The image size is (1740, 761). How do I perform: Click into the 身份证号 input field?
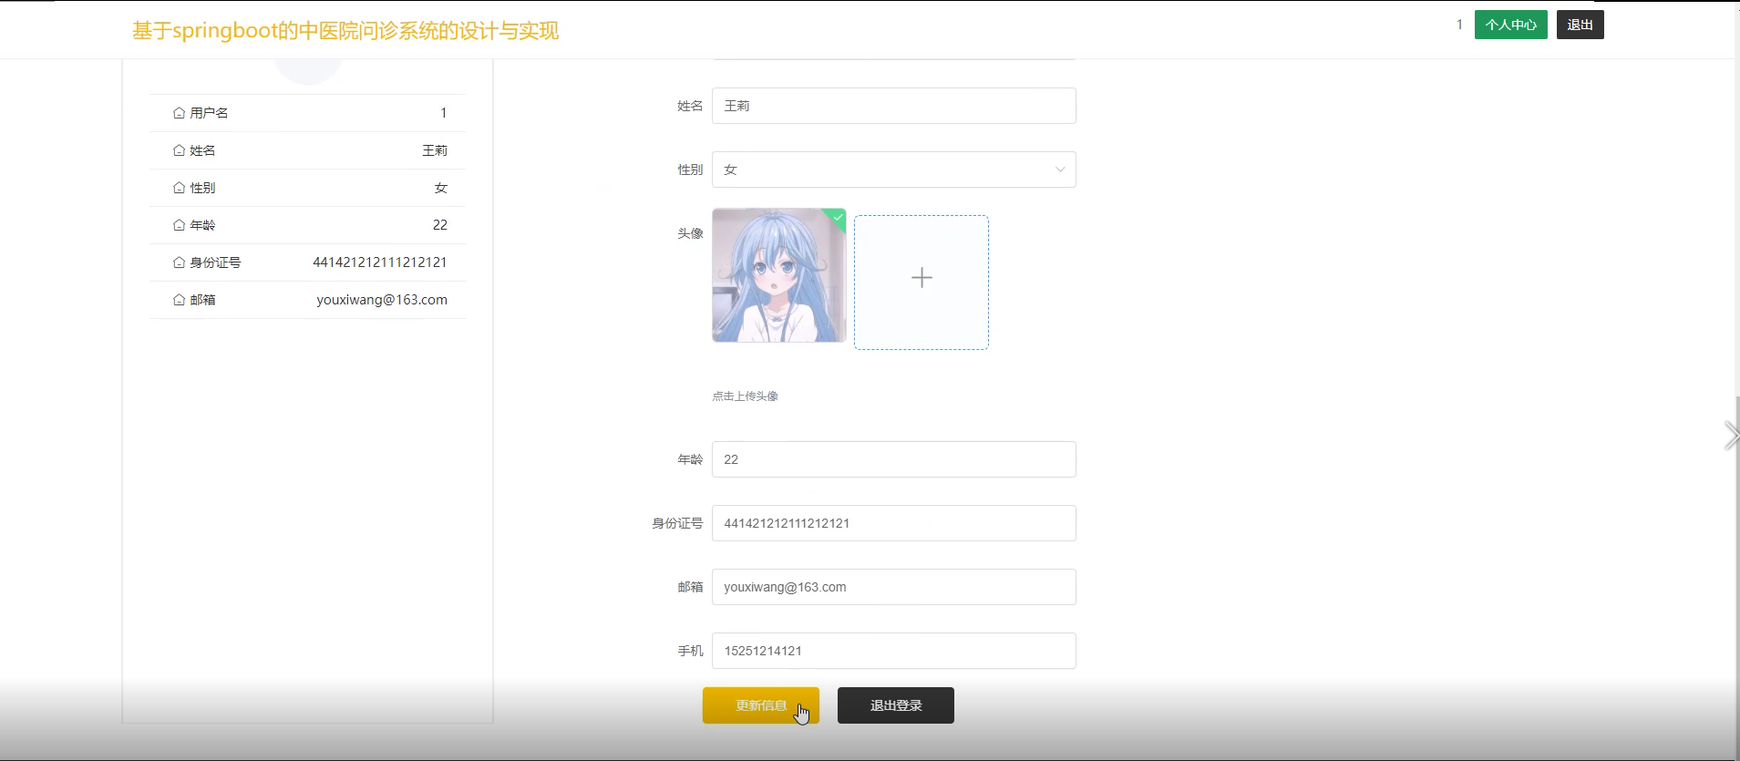pyautogui.click(x=894, y=523)
